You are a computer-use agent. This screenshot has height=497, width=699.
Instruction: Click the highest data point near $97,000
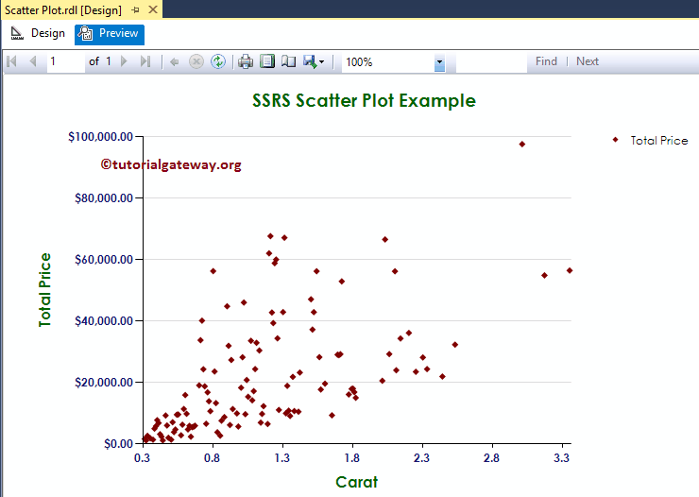coord(522,144)
